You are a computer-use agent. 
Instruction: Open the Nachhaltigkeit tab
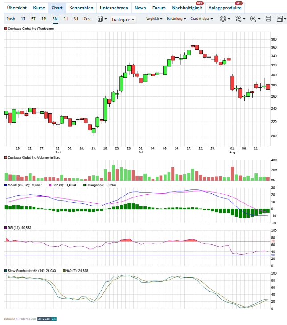click(187, 8)
